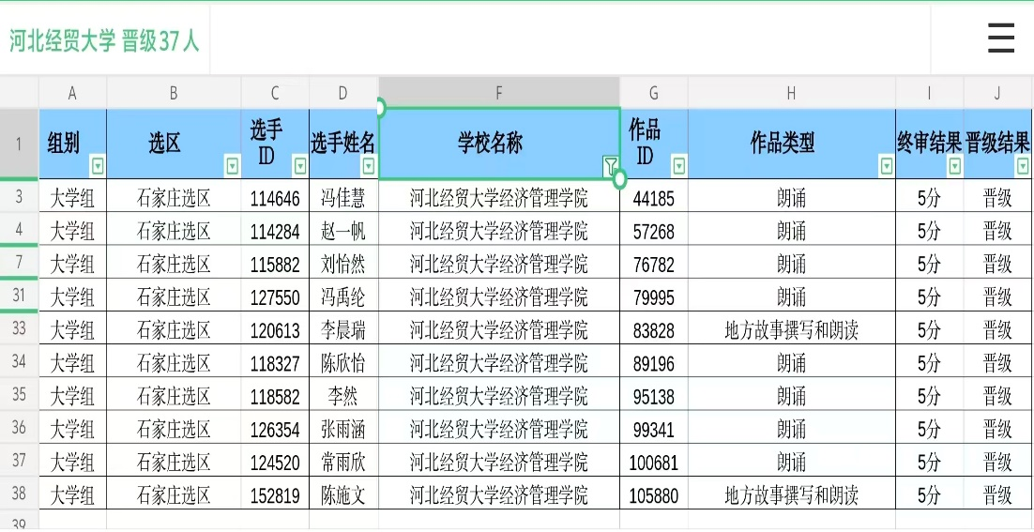The width and height of the screenshot is (1034, 532).
Task: Click cell with name 陈施文
Action: coord(342,494)
